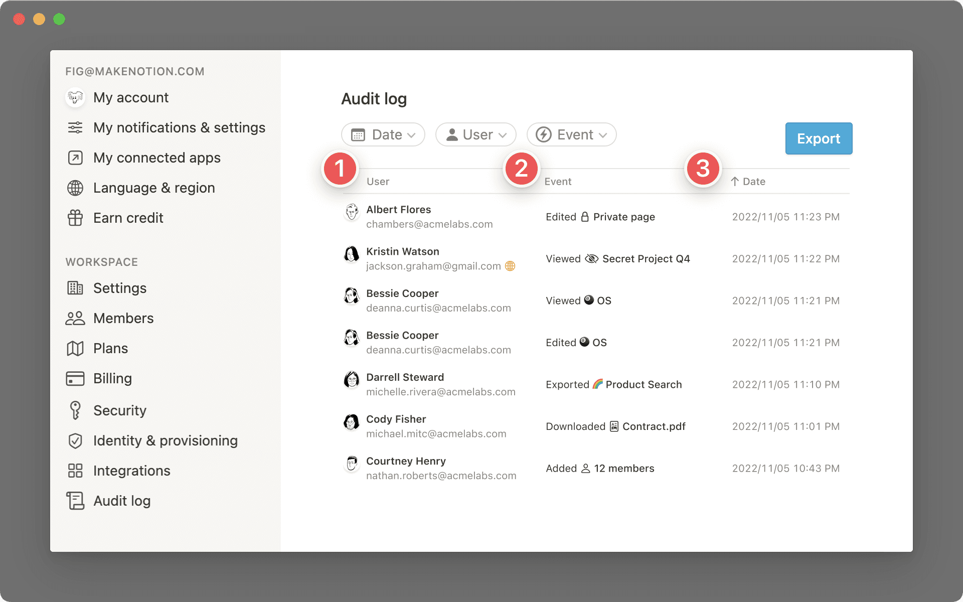Open Members in the workspace sidebar
Viewport: 963px width, 602px height.
pos(123,318)
